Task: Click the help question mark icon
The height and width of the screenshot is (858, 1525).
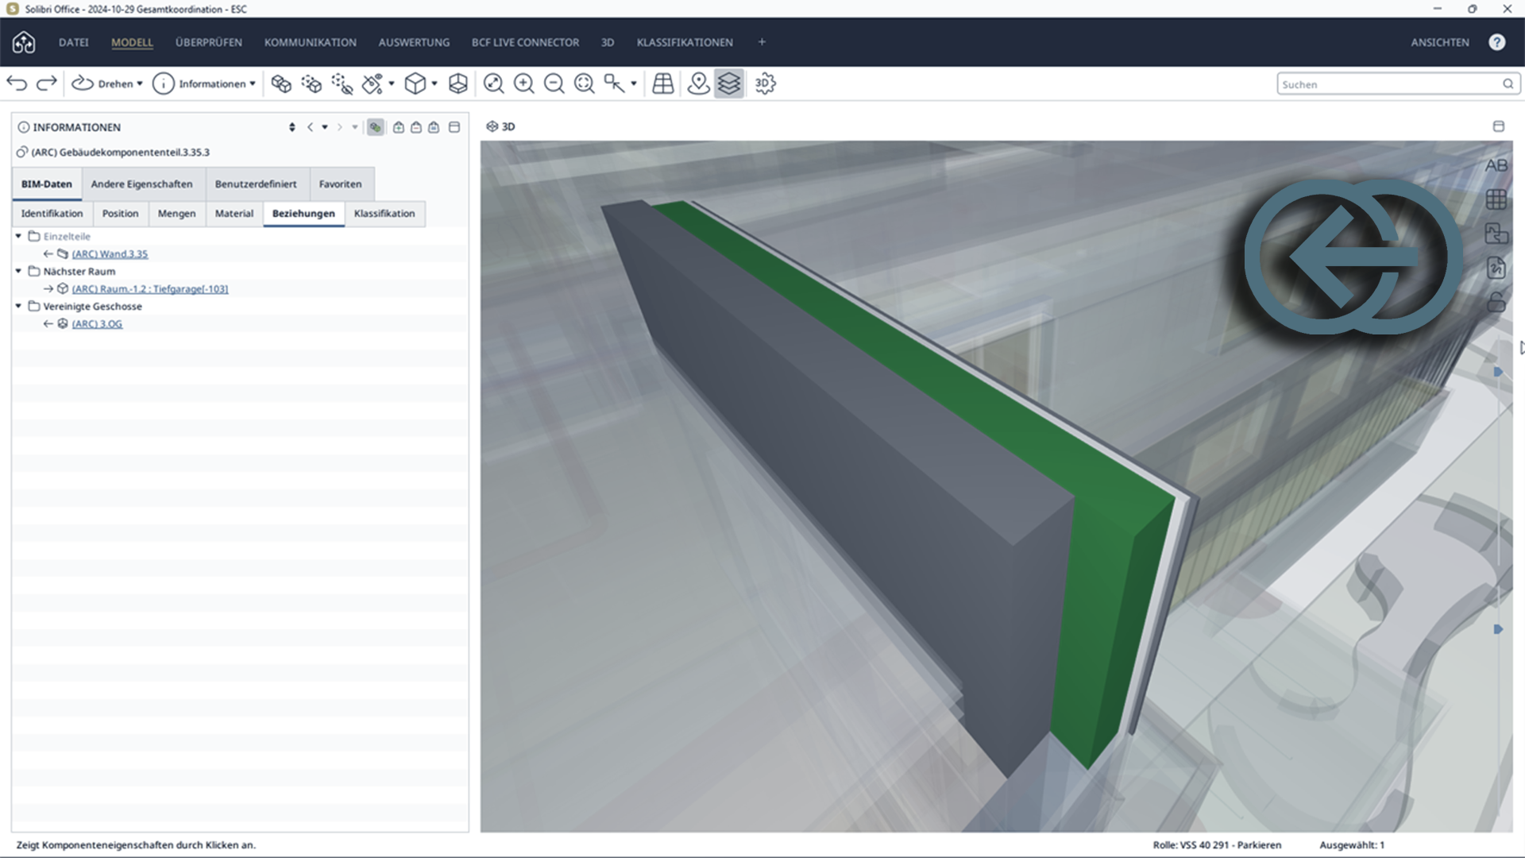Action: point(1496,42)
